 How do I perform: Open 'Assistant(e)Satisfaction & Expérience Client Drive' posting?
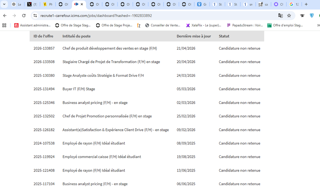[x=116, y=130]
